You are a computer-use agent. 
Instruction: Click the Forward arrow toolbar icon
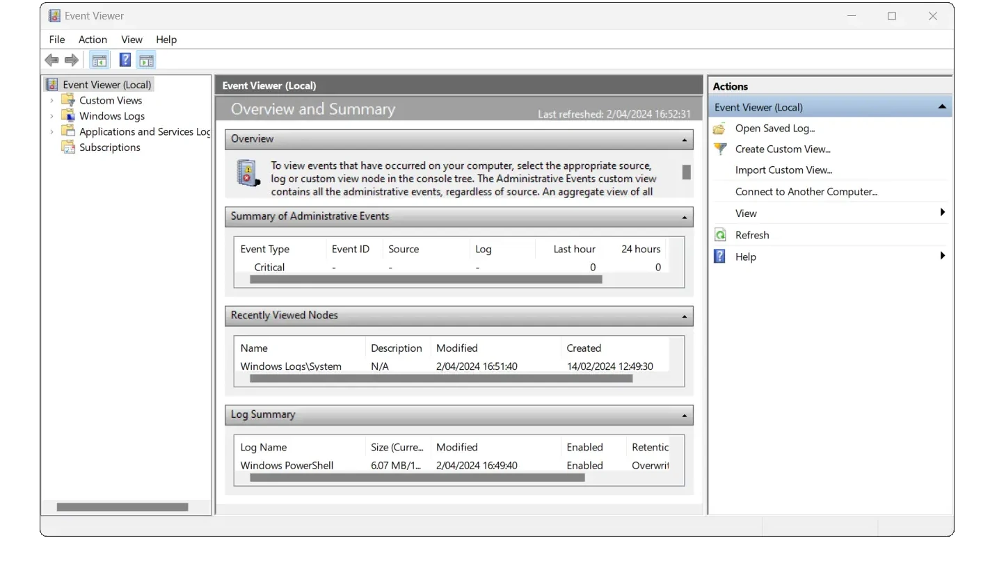(71, 60)
